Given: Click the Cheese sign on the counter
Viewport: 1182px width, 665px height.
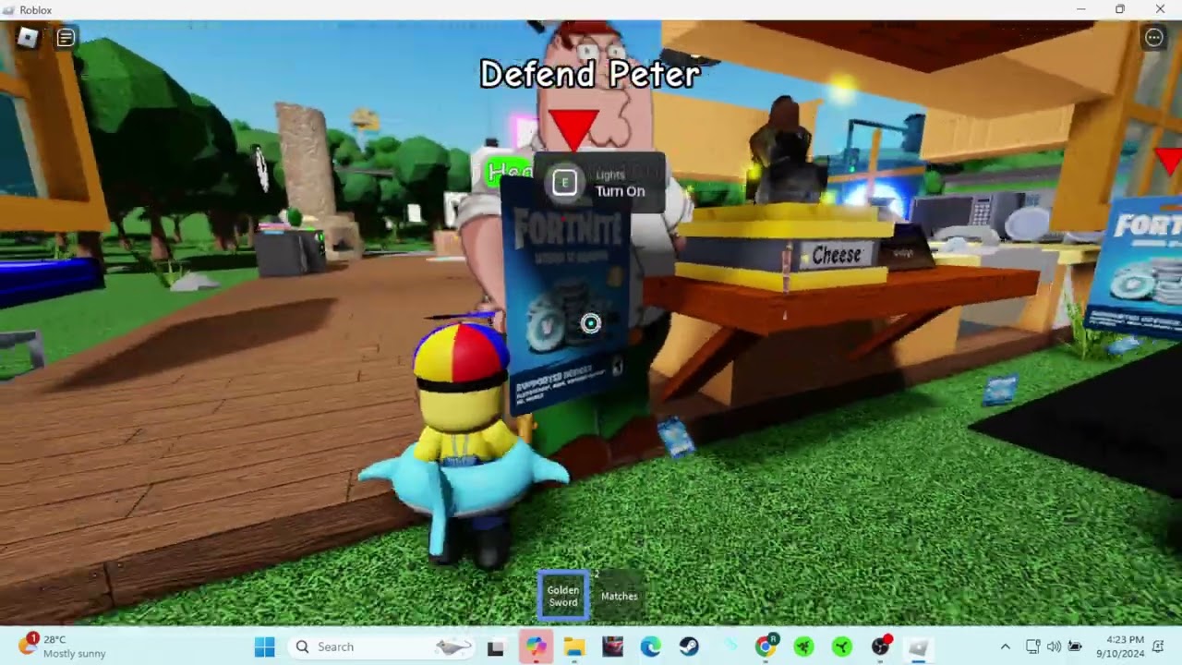Looking at the screenshot, I should click(837, 256).
